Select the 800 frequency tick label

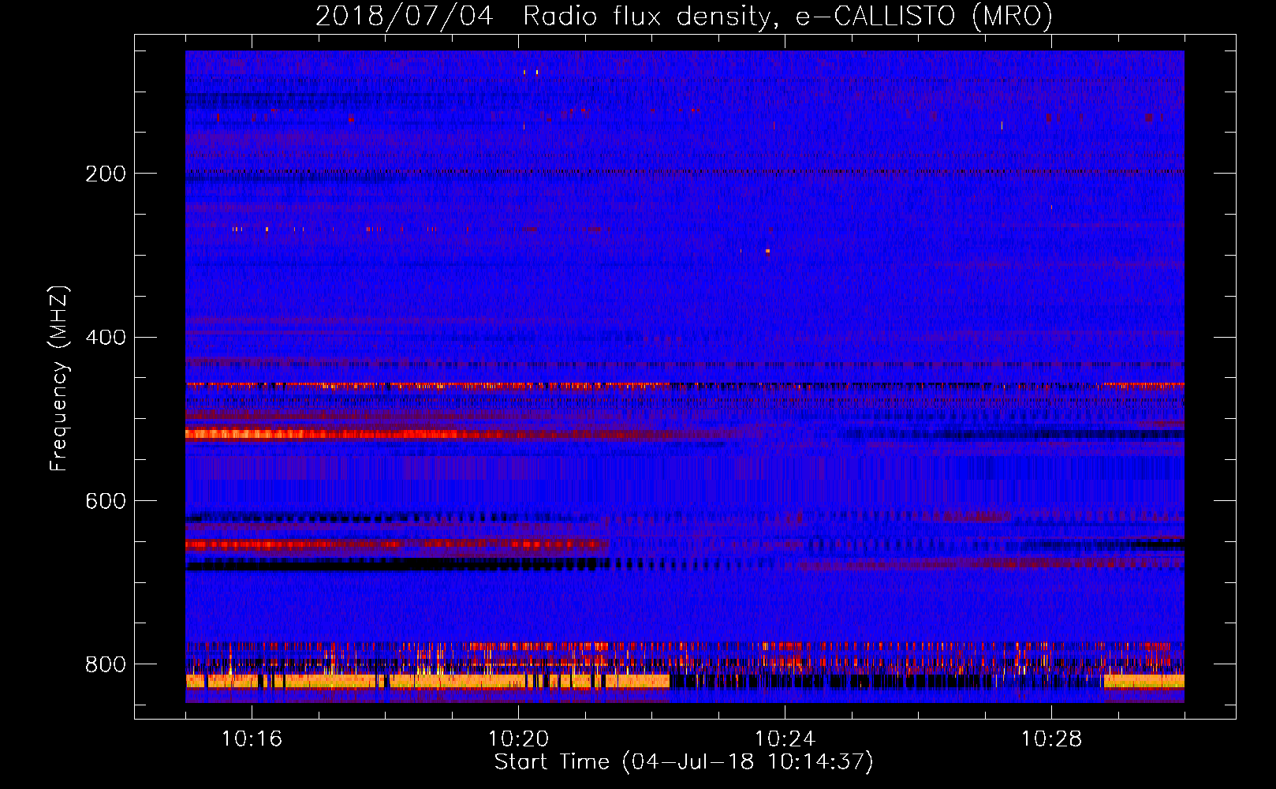[106, 664]
